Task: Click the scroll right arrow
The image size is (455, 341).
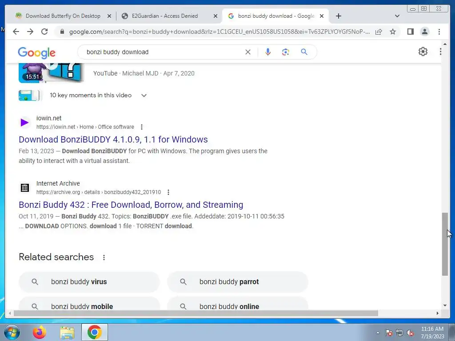Action: coord(438,313)
